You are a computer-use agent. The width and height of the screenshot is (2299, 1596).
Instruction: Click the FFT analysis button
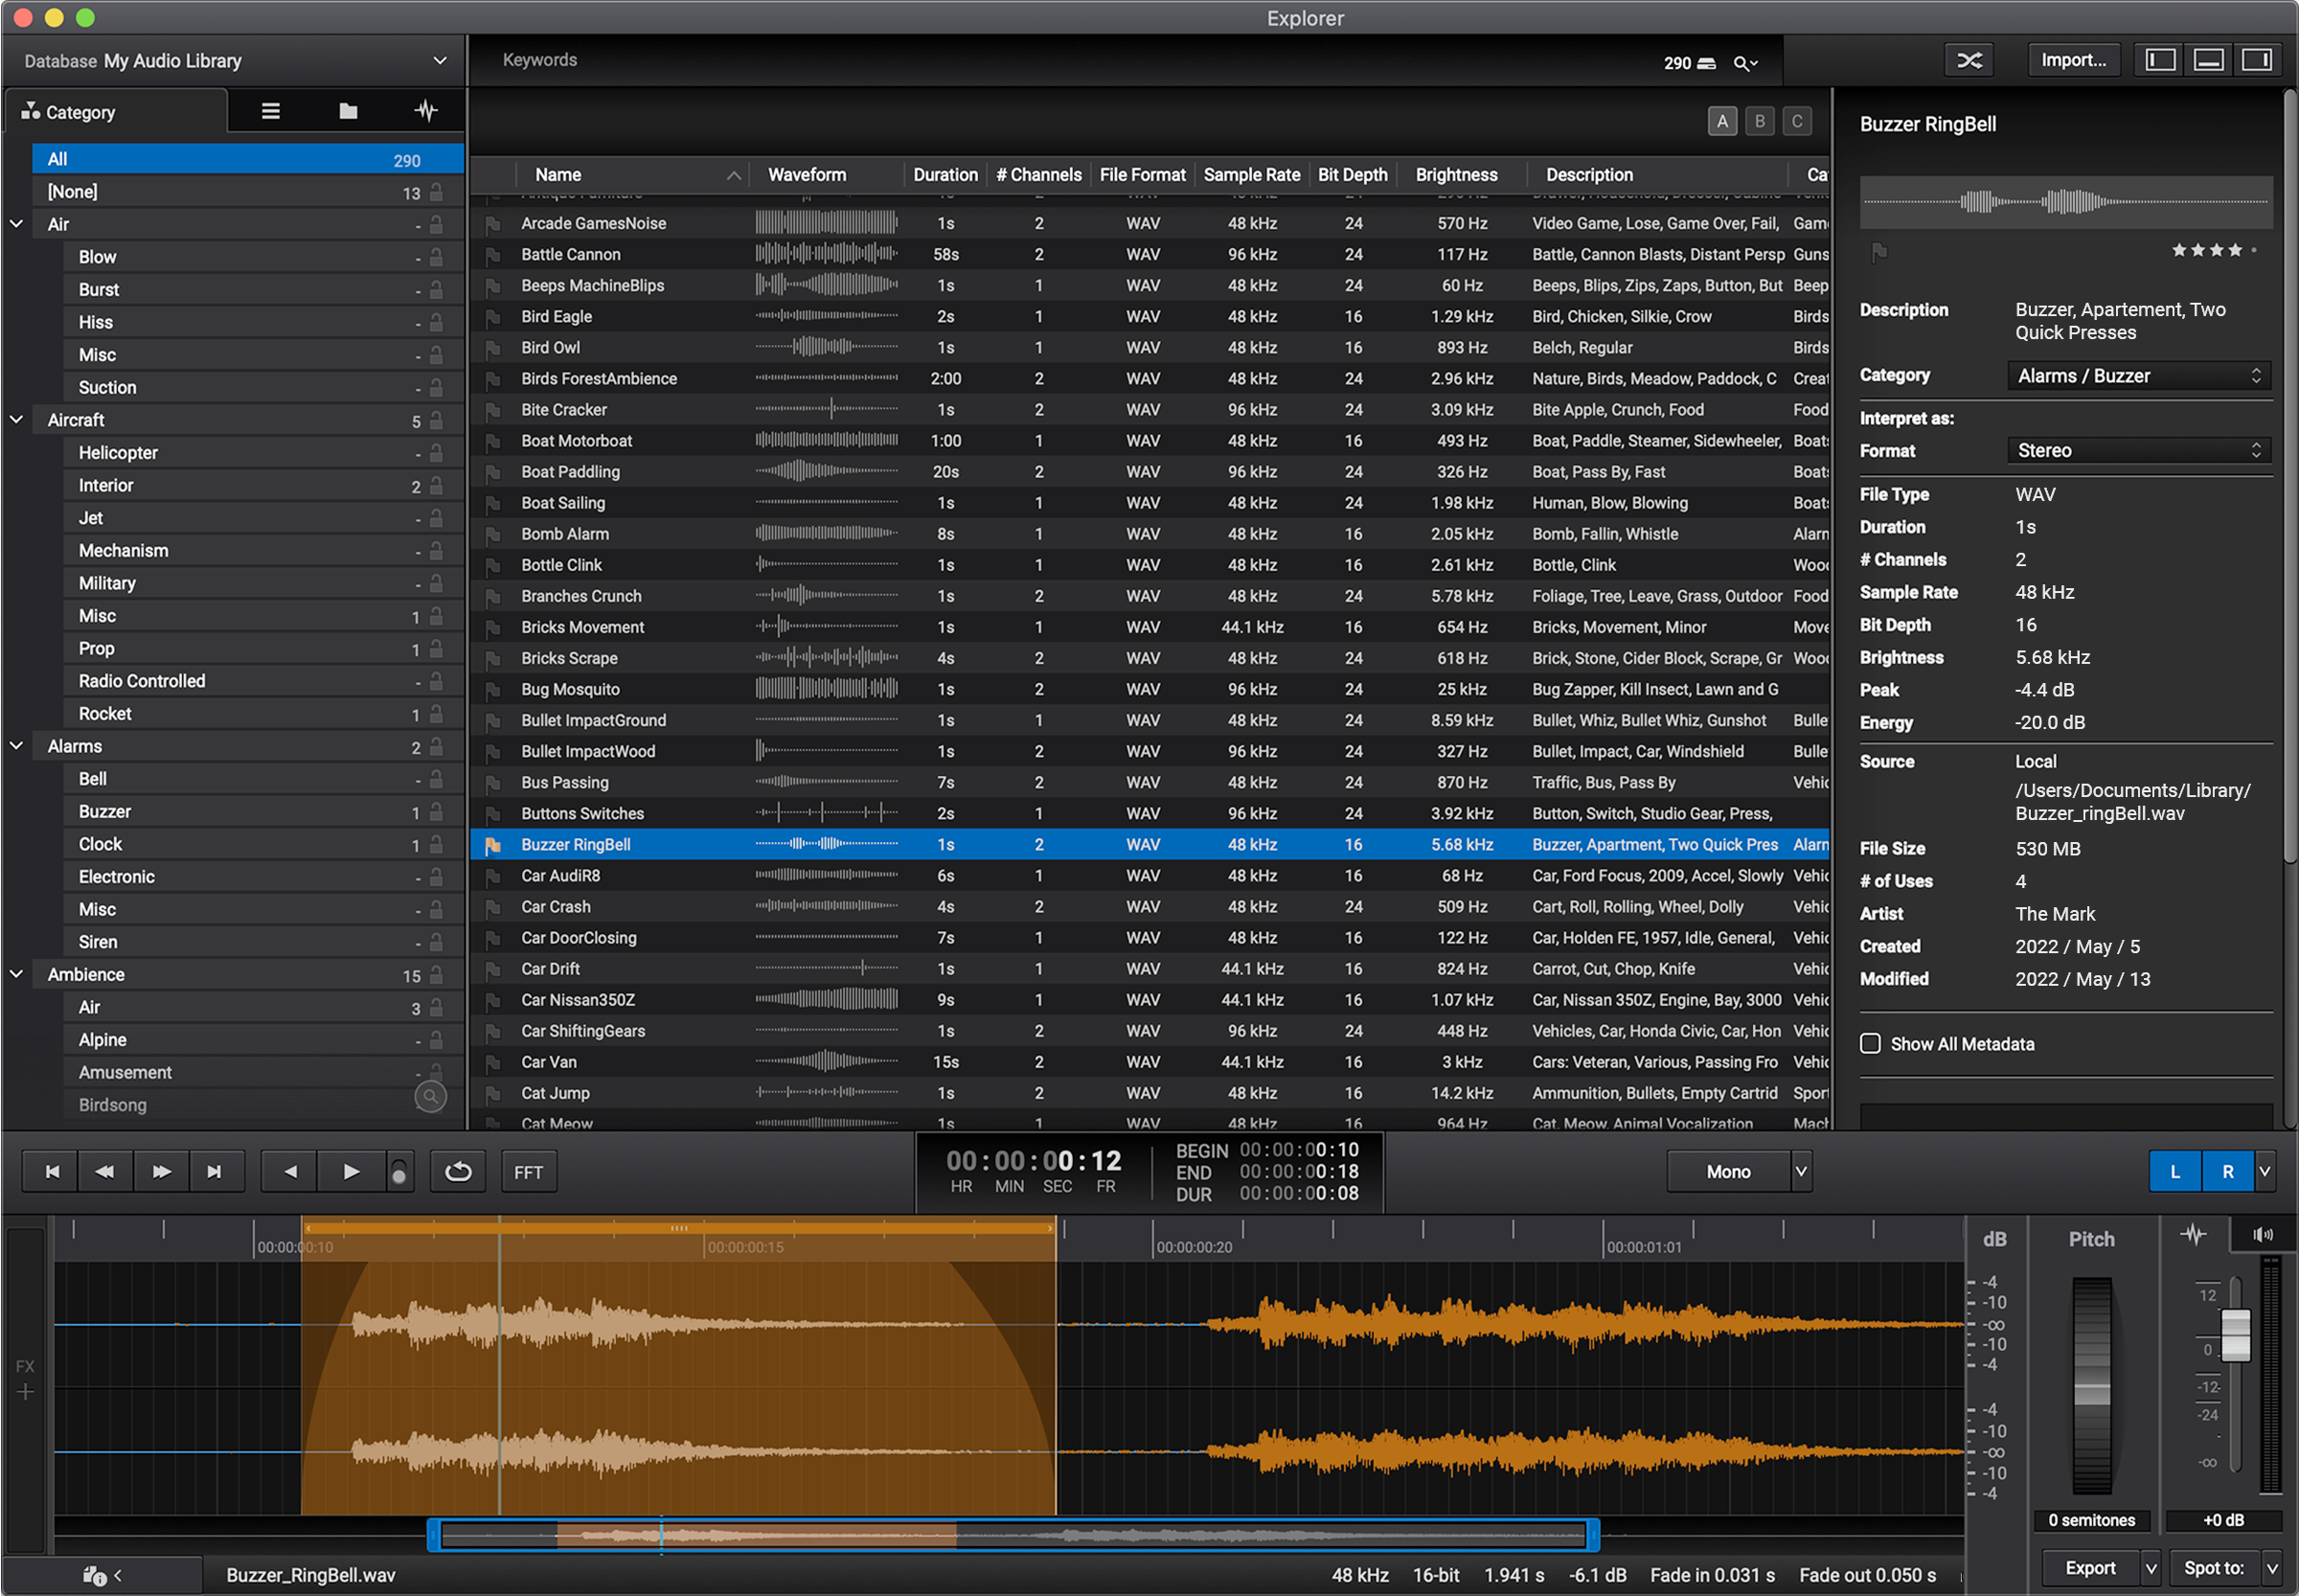tap(528, 1171)
